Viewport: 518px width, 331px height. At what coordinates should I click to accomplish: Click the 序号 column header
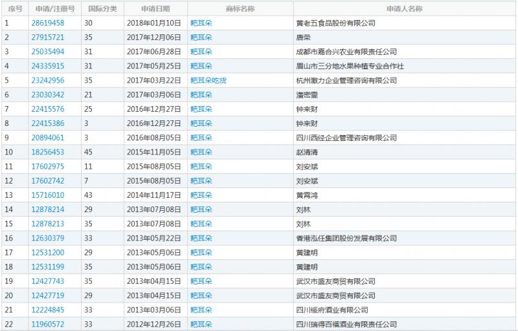coord(15,9)
